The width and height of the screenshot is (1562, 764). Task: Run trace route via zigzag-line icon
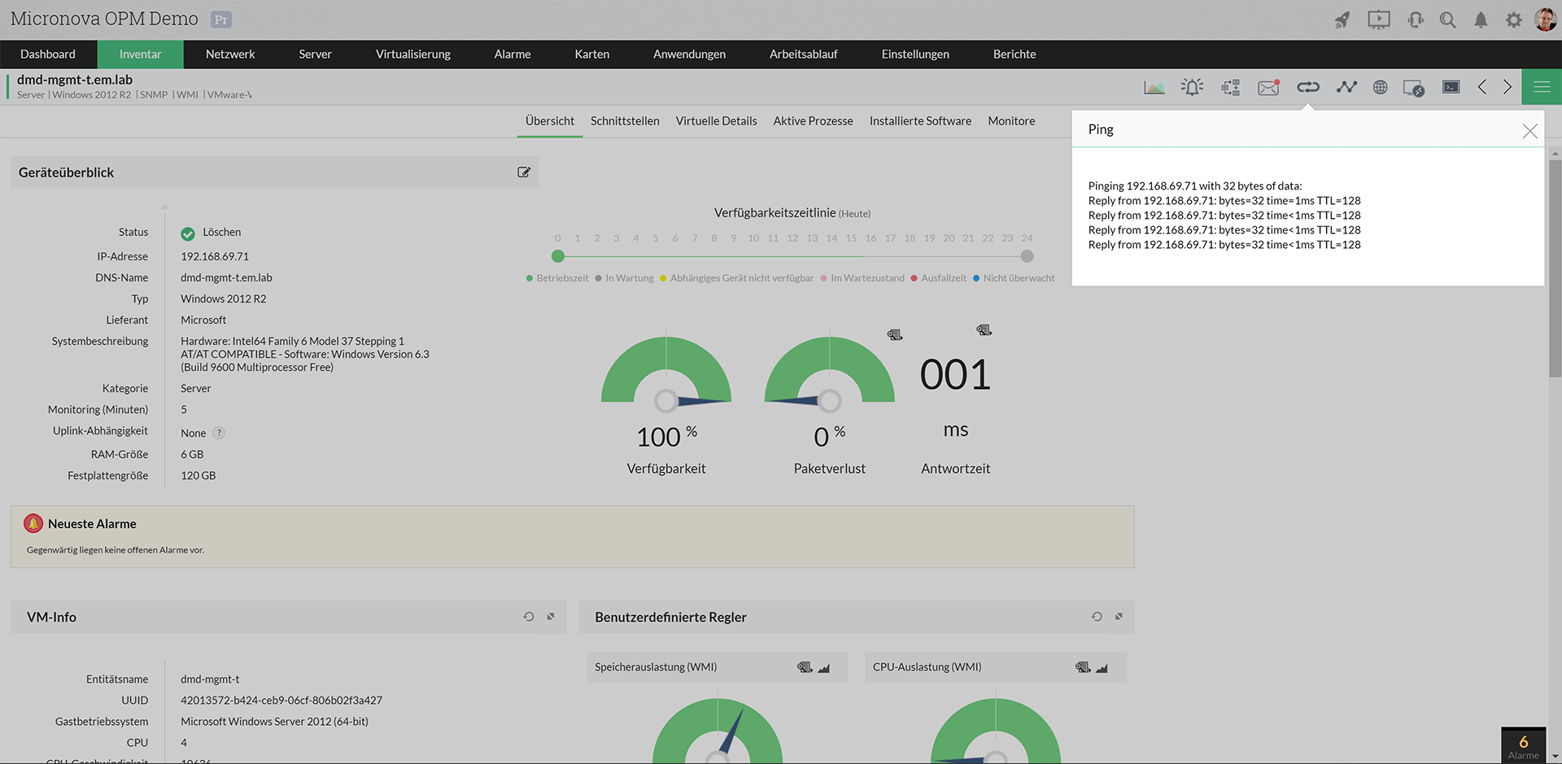tap(1346, 87)
